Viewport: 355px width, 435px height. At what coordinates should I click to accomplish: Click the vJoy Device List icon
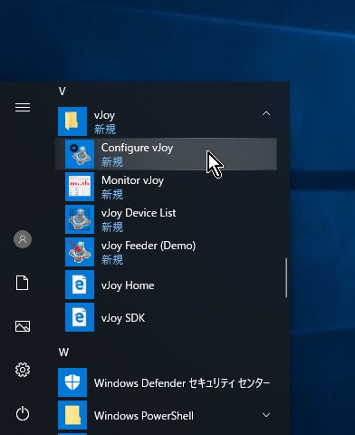80,219
